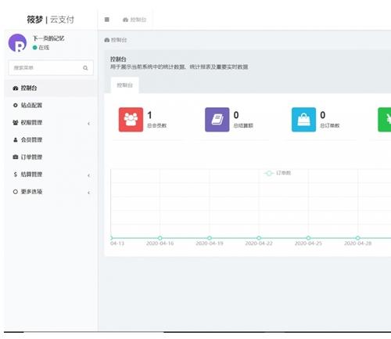Expand the 结算管理 chevron

[89, 175]
